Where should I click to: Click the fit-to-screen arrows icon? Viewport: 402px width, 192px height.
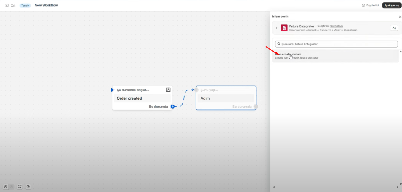tap(20, 186)
